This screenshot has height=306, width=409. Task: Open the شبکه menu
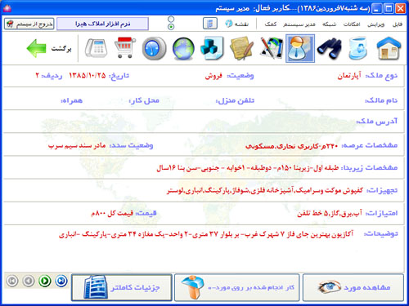click(329, 24)
